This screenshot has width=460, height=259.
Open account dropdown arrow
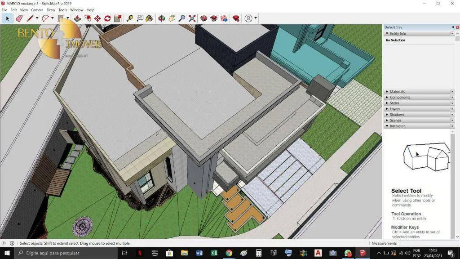pos(256,18)
